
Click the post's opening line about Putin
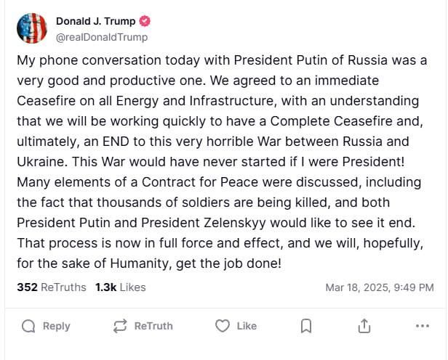[x=222, y=60]
